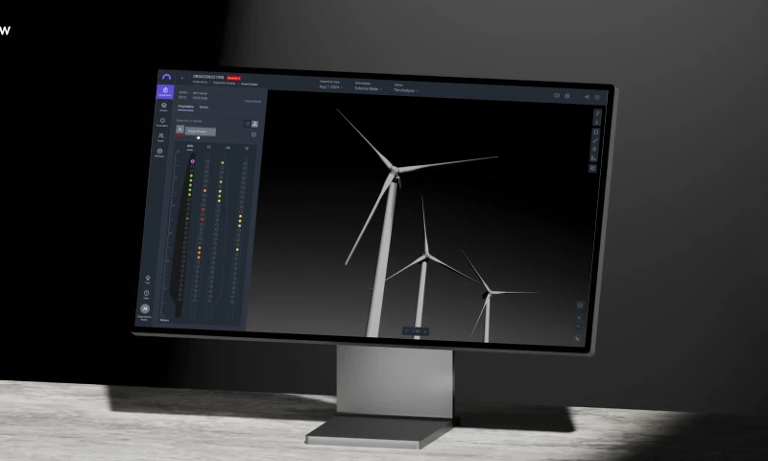Open the Deliverable External Blade dropdown

pos(369,86)
